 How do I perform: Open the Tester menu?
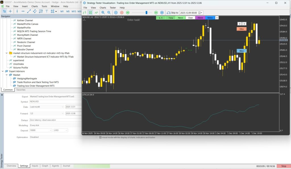(113, 8)
